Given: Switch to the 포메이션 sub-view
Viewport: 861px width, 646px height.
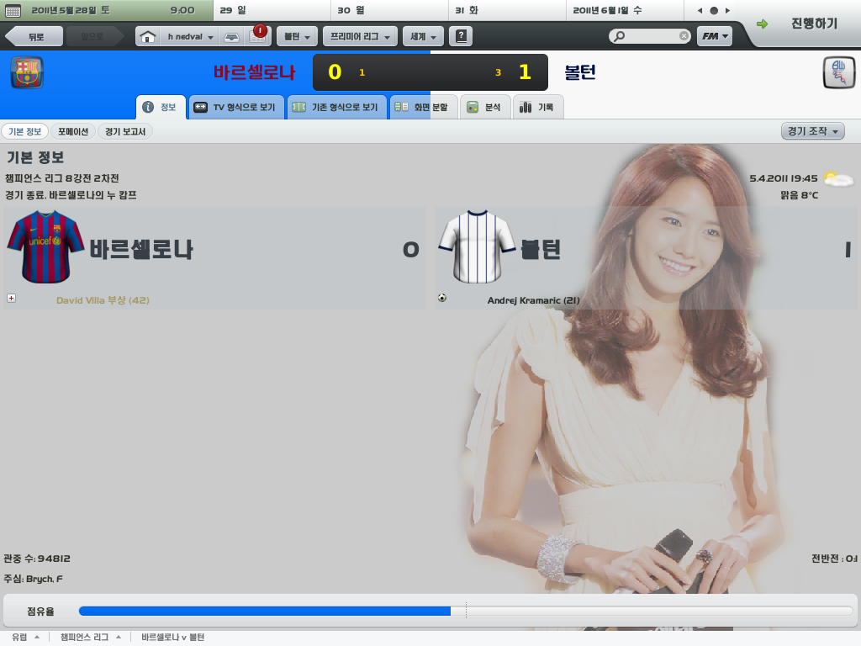Looking at the screenshot, I should pyautogui.click(x=73, y=131).
